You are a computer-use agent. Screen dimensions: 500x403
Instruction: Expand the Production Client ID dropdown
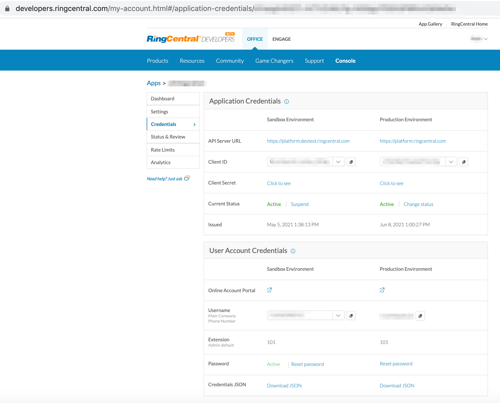pyautogui.click(x=451, y=162)
